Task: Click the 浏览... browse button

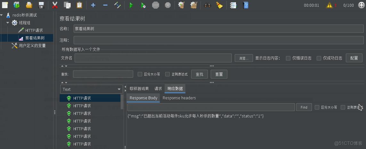Action: (x=244, y=58)
